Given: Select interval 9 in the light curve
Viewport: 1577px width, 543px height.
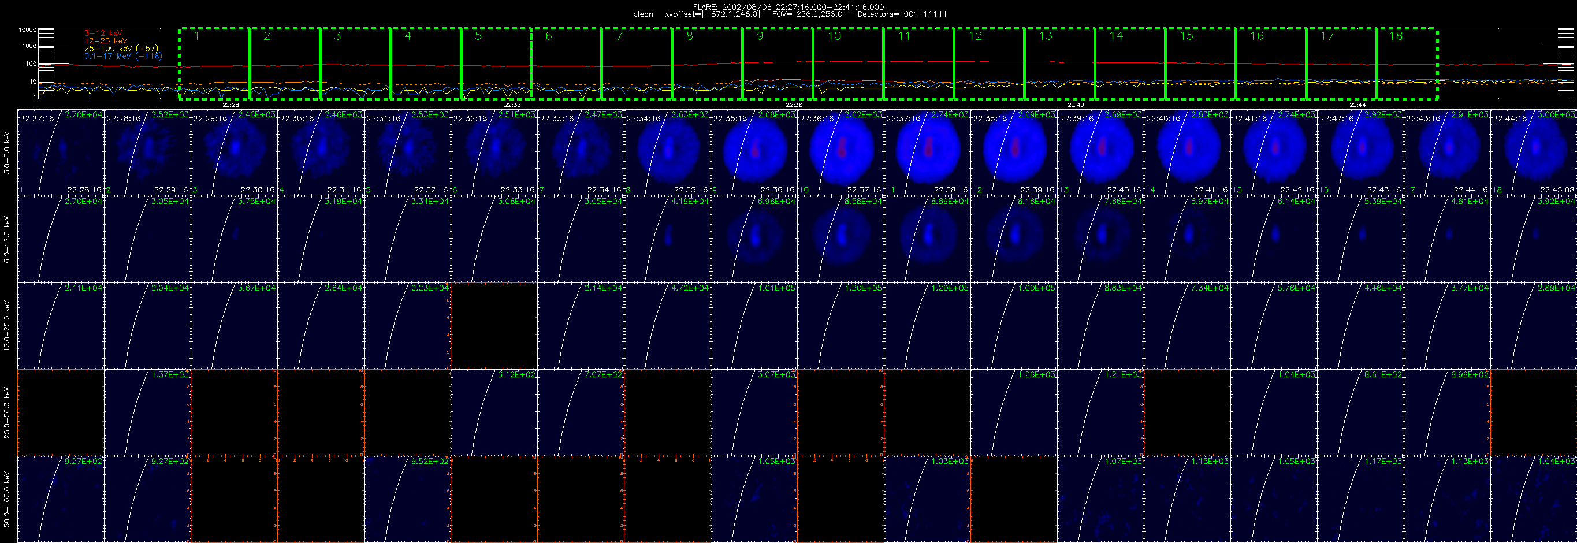Looking at the screenshot, I should pos(778,64).
